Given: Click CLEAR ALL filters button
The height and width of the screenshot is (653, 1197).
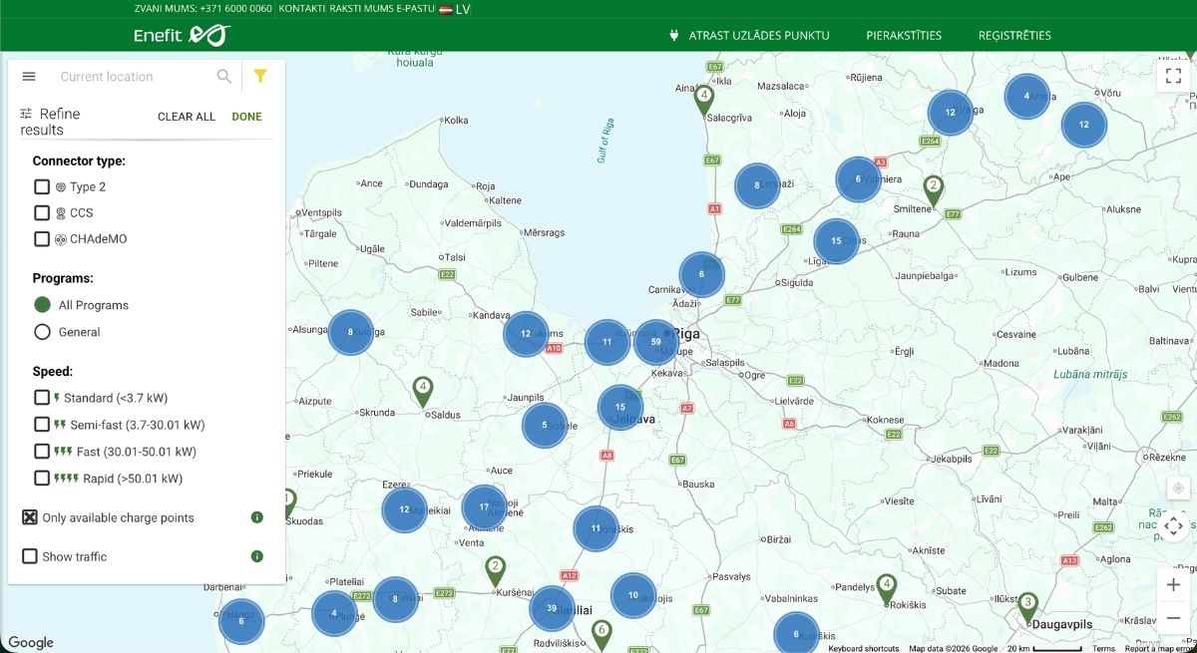Looking at the screenshot, I should pos(187,117).
